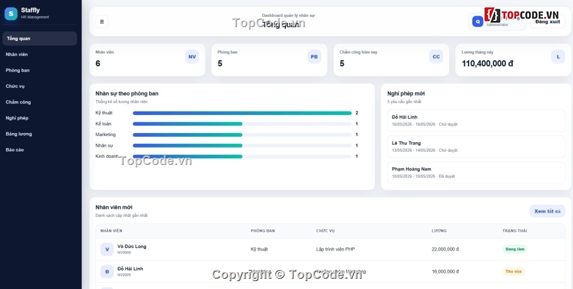
Task: Click the NHÂN VIÊN column header
Action: [111, 231]
